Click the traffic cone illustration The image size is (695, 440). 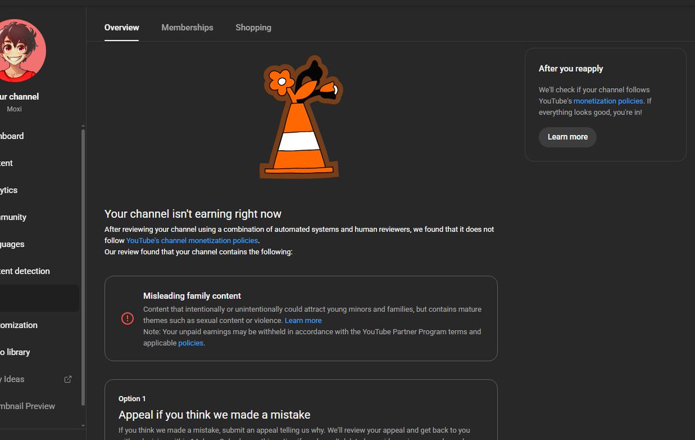pyautogui.click(x=301, y=118)
